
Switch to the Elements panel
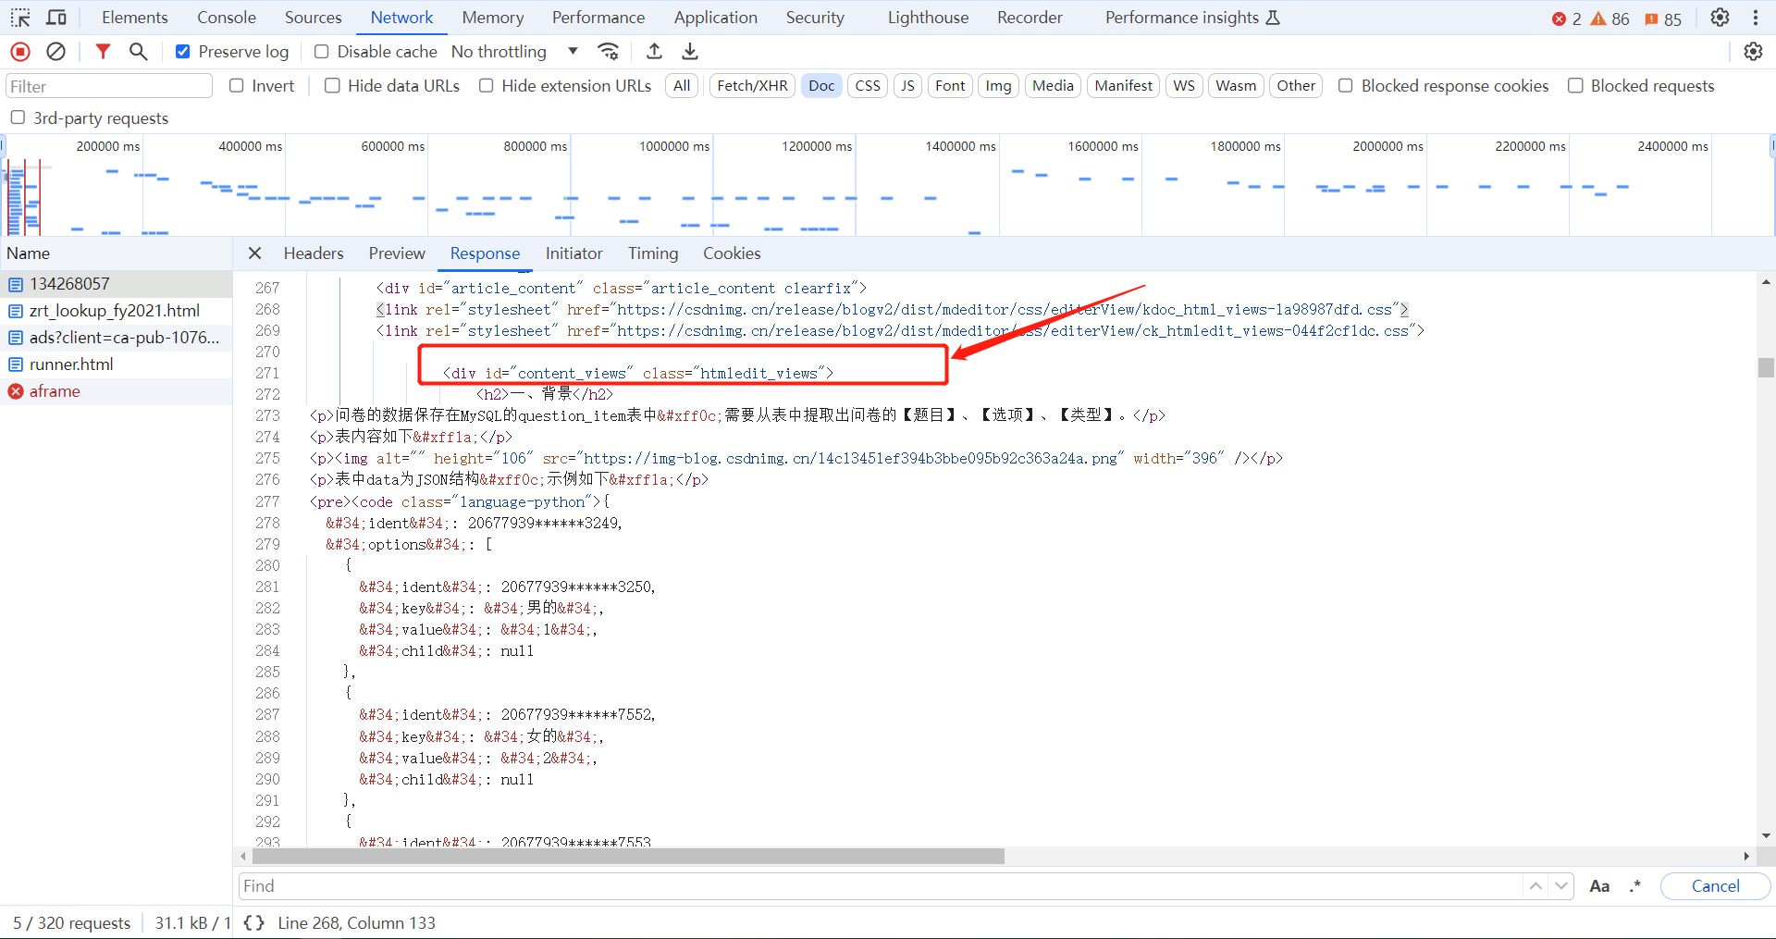tap(135, 18)
